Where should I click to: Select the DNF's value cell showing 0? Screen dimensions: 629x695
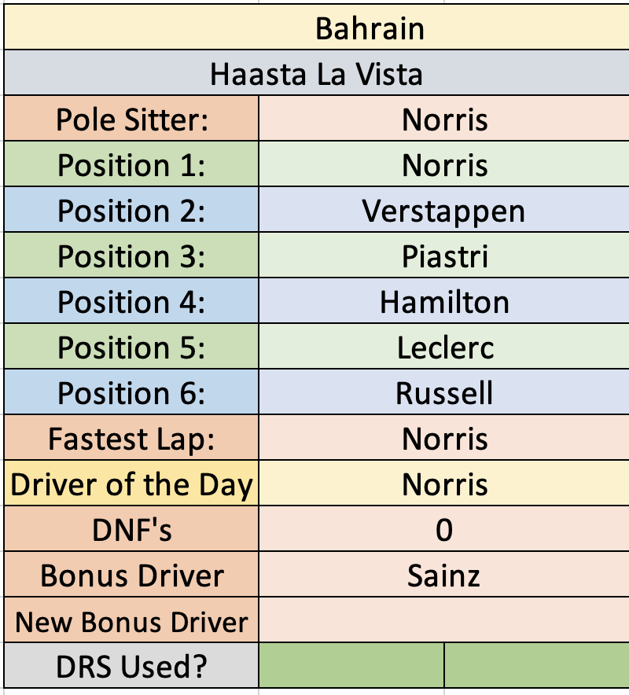coord(444,529)
